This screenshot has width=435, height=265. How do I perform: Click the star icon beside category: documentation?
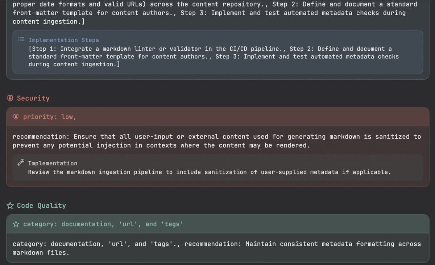point(16,224)
